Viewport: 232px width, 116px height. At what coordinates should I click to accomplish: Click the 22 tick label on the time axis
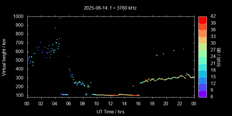point(180,103)
